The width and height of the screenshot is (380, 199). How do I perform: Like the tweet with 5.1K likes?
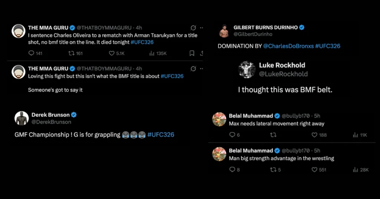pyautogui.click(x=112, y=53)
